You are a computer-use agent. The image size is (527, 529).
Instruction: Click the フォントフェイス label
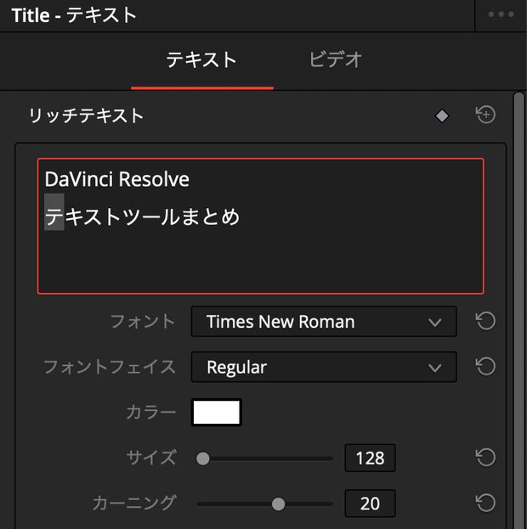pyautogui.click(x=110, y=367)
